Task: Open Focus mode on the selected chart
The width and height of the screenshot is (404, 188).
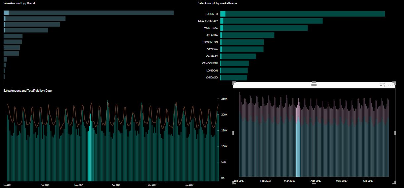Action: [382, 85]
